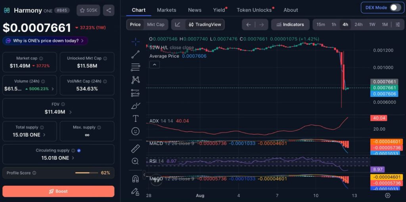The image size is (406, 202).
Task: Add Harmony to watchlist via star 505K
Action: pyautogui.click(x=88, y=10)
